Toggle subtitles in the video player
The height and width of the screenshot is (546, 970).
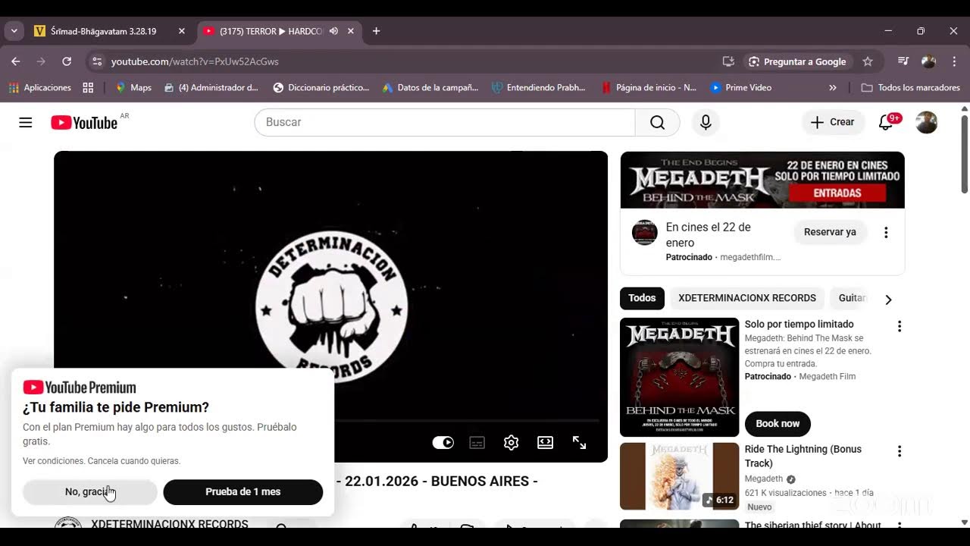[x=477, y=443]
